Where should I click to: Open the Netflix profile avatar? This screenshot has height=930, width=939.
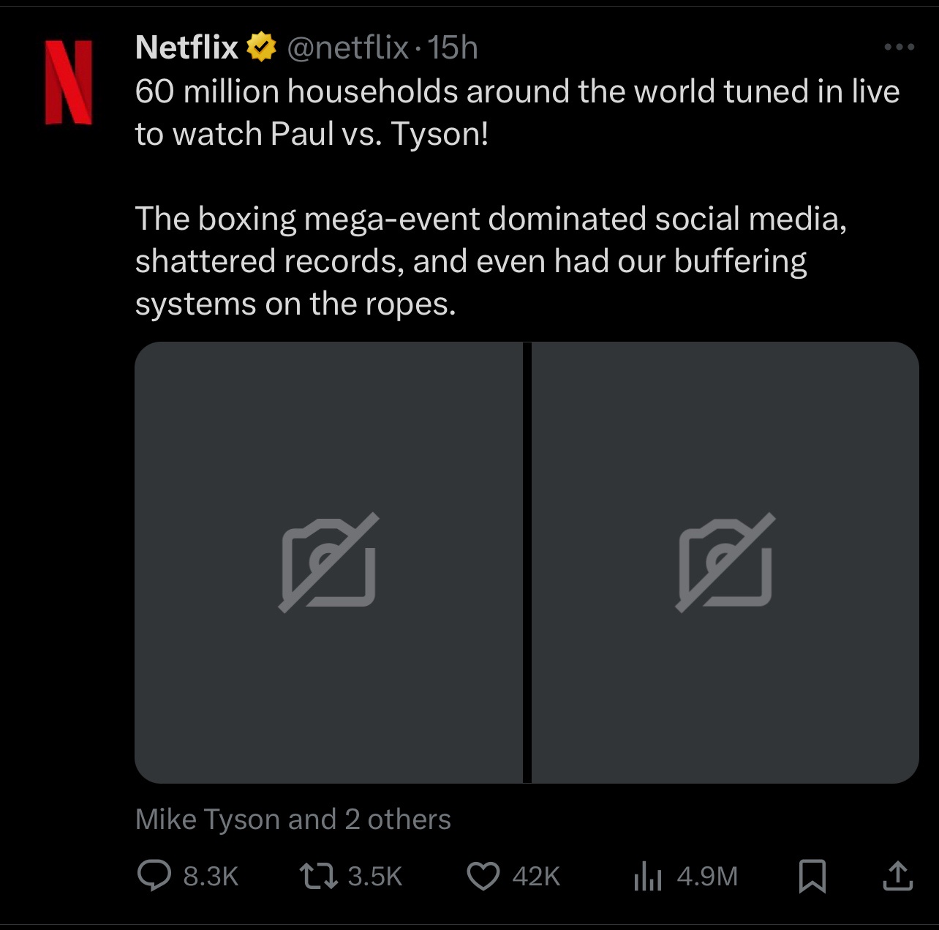[x=69, y=82]
